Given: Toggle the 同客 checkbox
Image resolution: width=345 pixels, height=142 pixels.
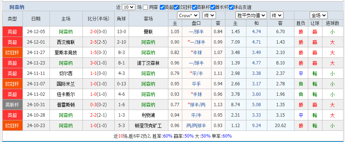Looking at the screenshot, I should [x=145, y=7].
